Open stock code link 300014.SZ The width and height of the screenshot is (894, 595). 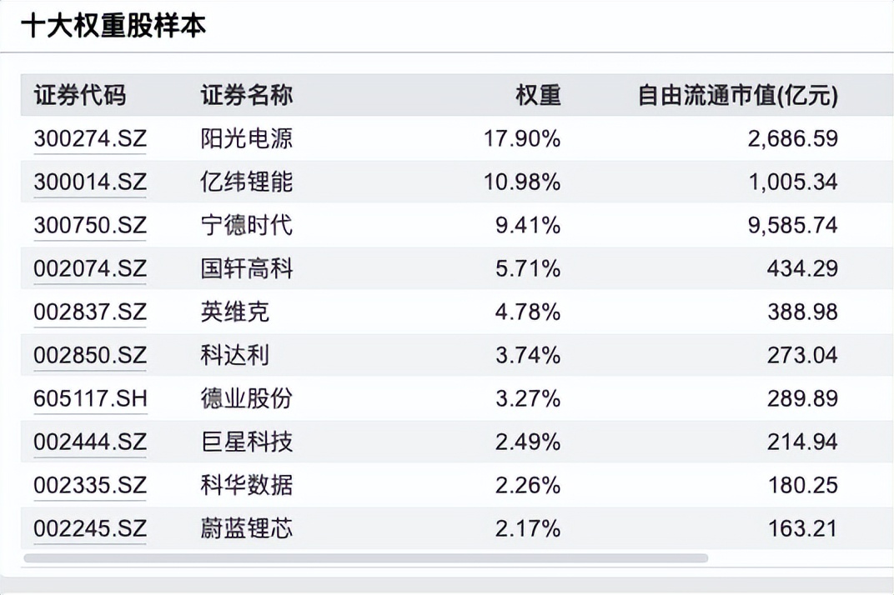[x=90, y=182]
